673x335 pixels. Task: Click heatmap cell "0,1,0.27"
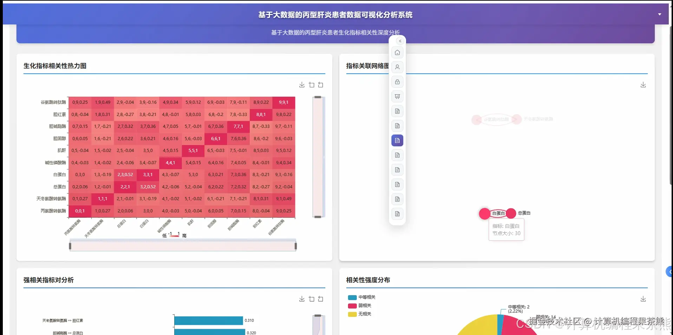point(80,199)
